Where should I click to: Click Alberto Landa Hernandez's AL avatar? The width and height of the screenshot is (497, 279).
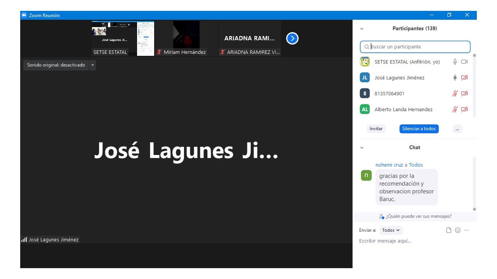click(x=365, y=109)
